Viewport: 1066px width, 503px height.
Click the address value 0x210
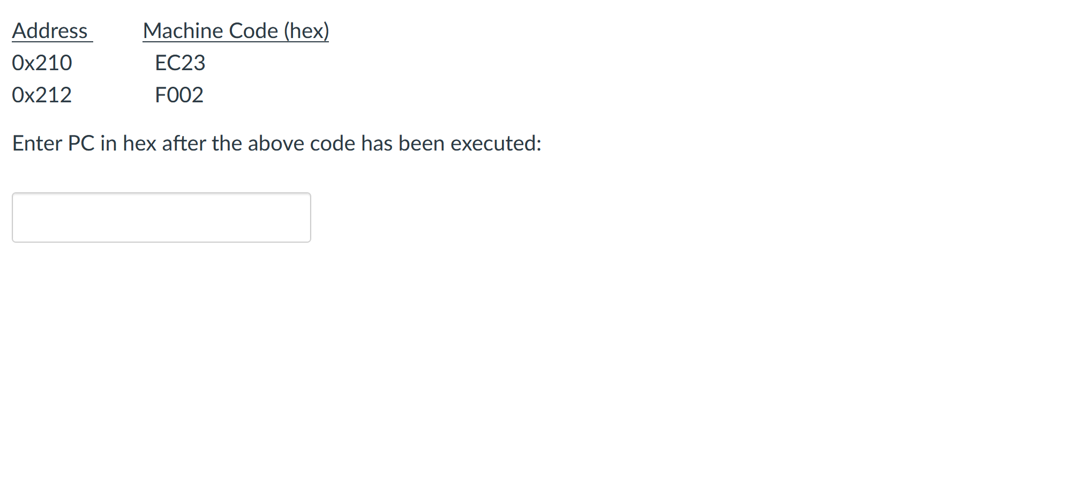(x=42, y=63)
